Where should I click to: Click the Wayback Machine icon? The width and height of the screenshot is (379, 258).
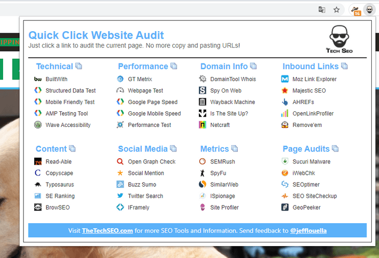[x=202, y=102]
